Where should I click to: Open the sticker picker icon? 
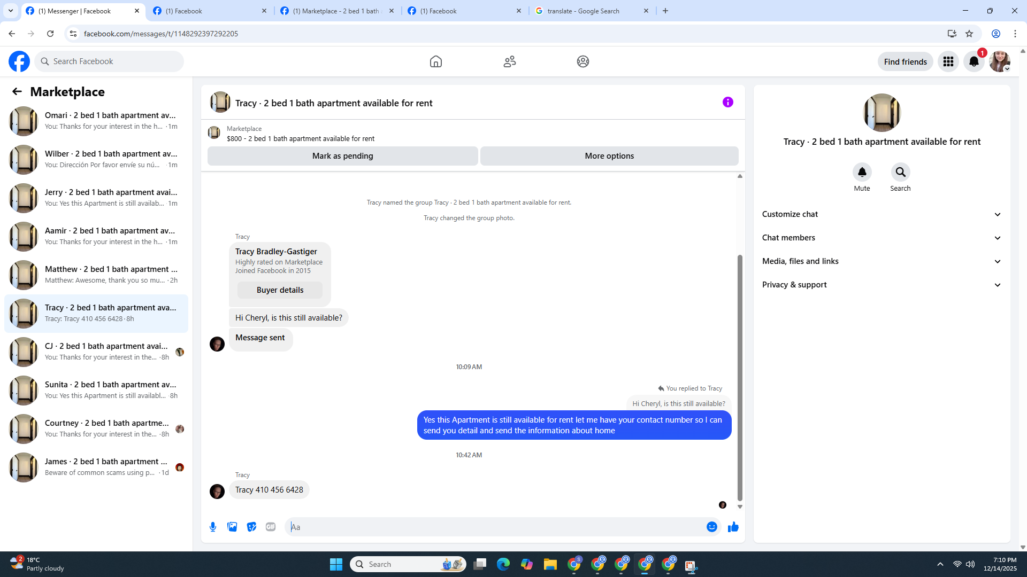click(251, 527)
